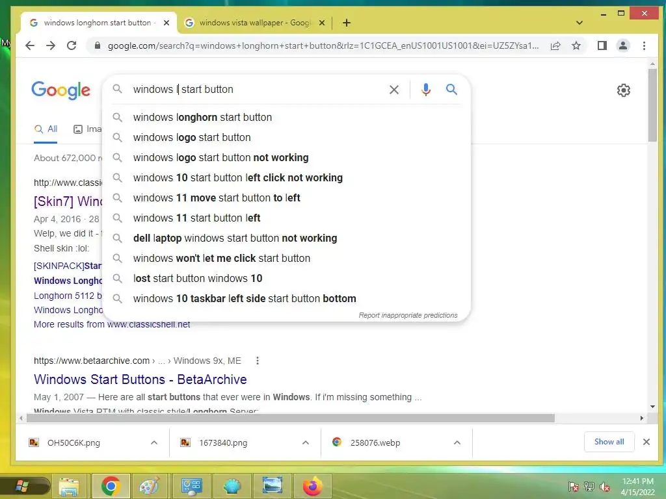View site lock info in address bar
666x499 pixels.
point(98,45)
